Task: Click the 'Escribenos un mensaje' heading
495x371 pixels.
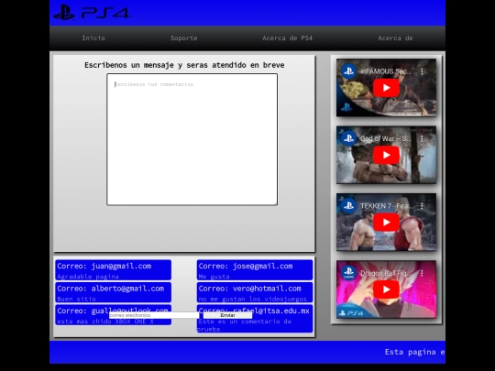Action: pos(184,65)
